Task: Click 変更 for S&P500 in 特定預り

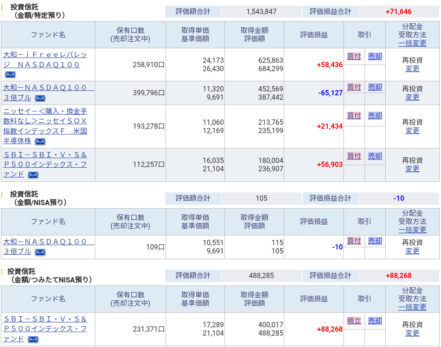Action: point(412,169)
